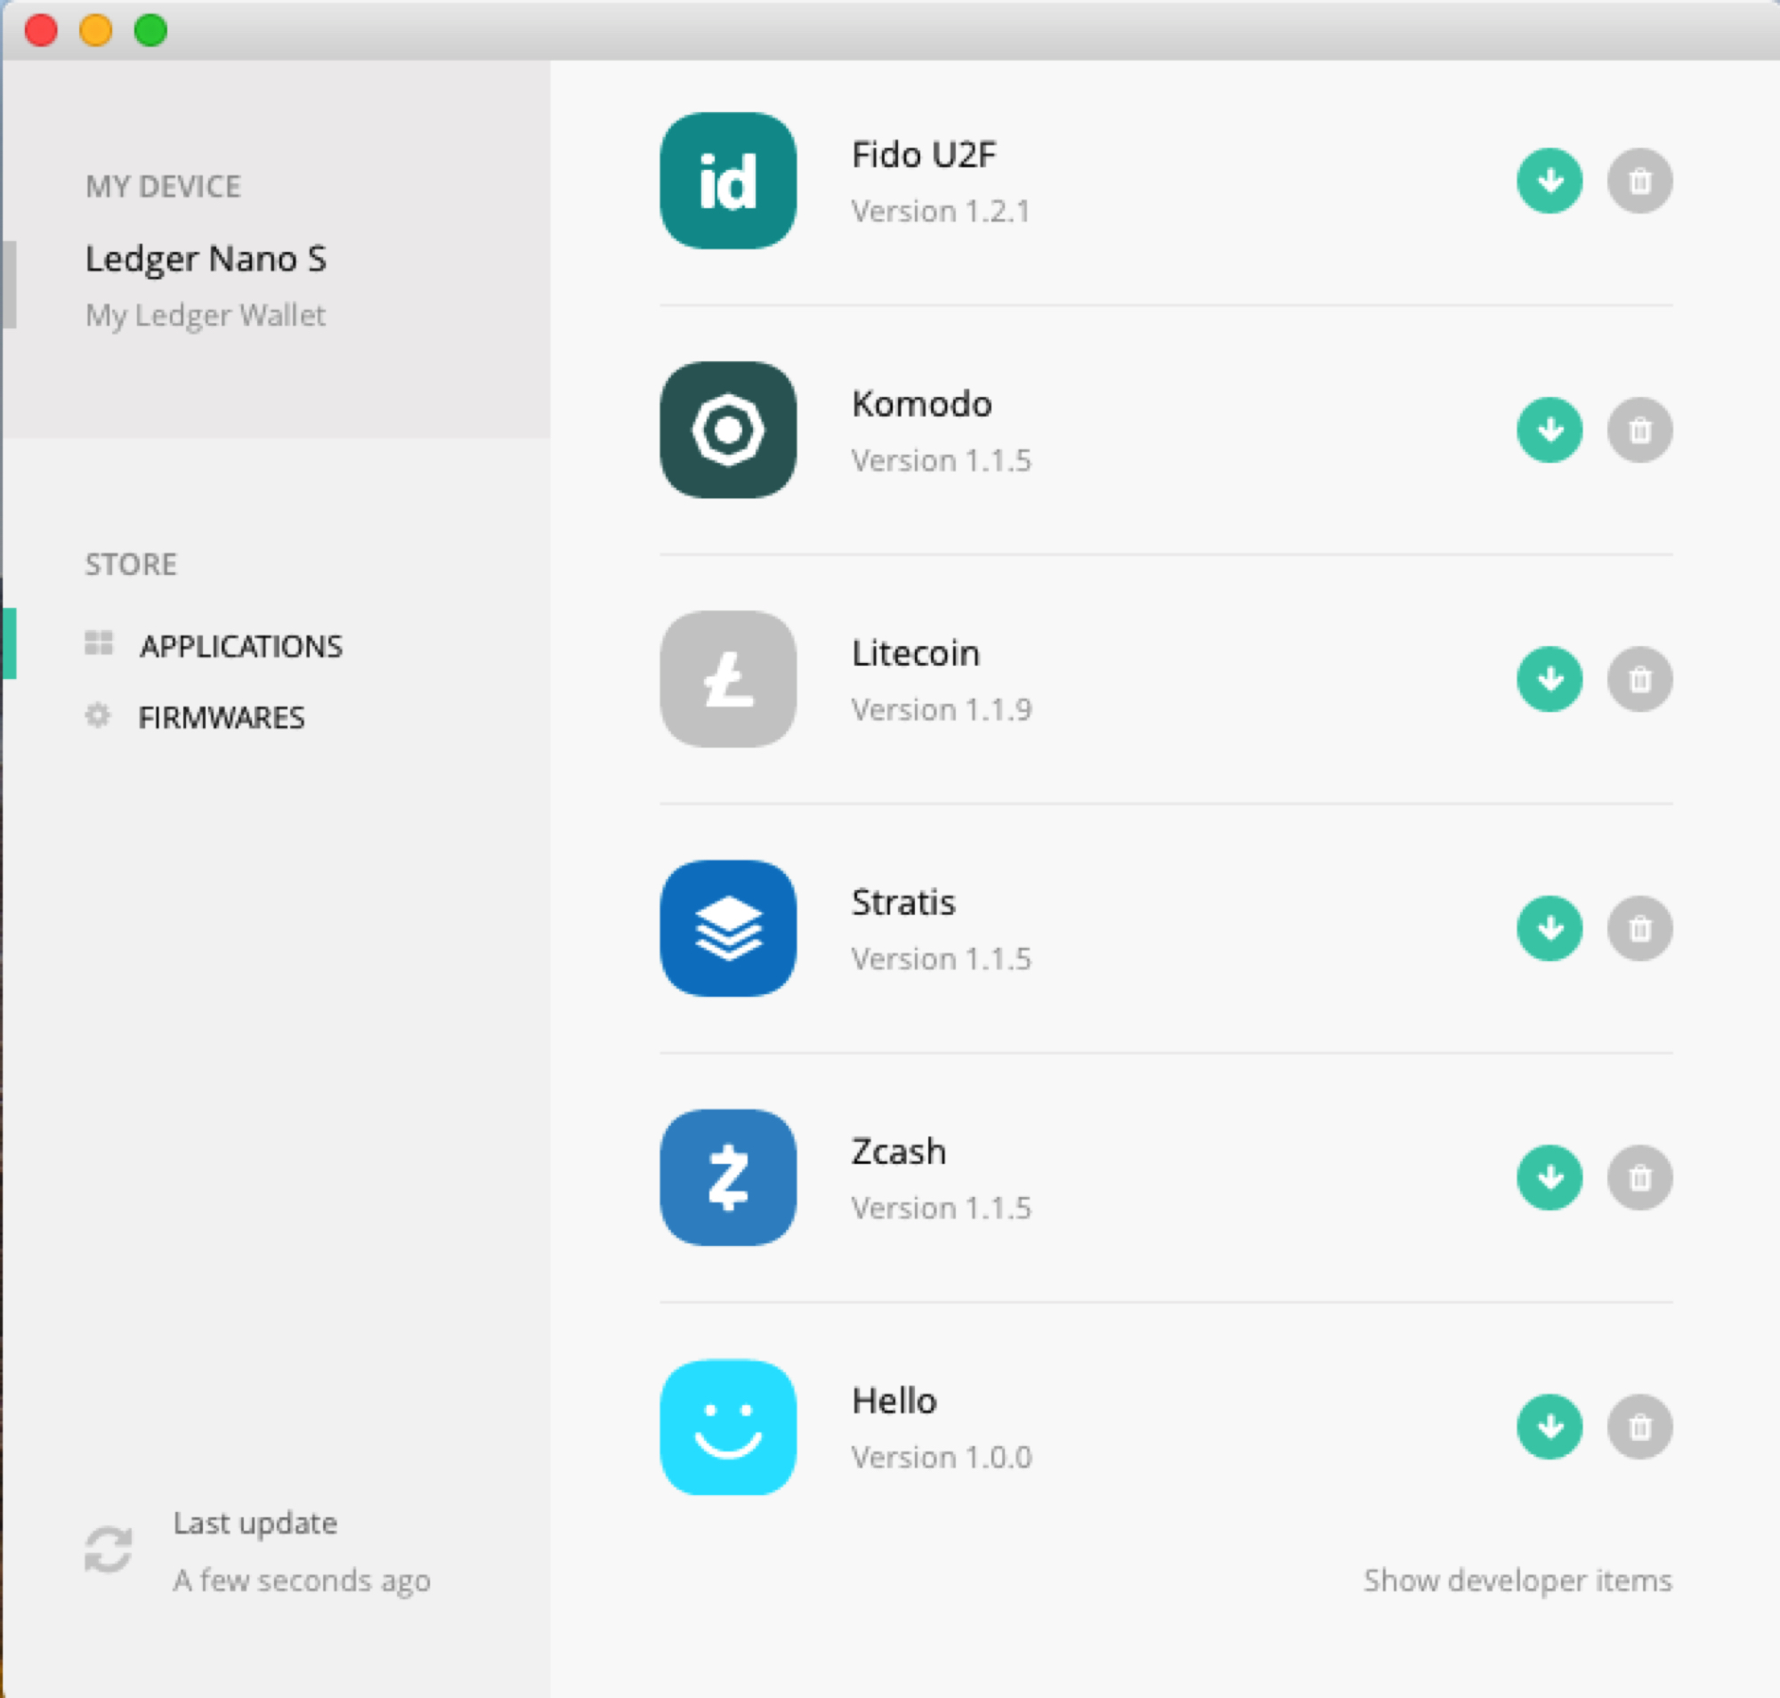Click Show developer items link

(x=1517, y=1581)
